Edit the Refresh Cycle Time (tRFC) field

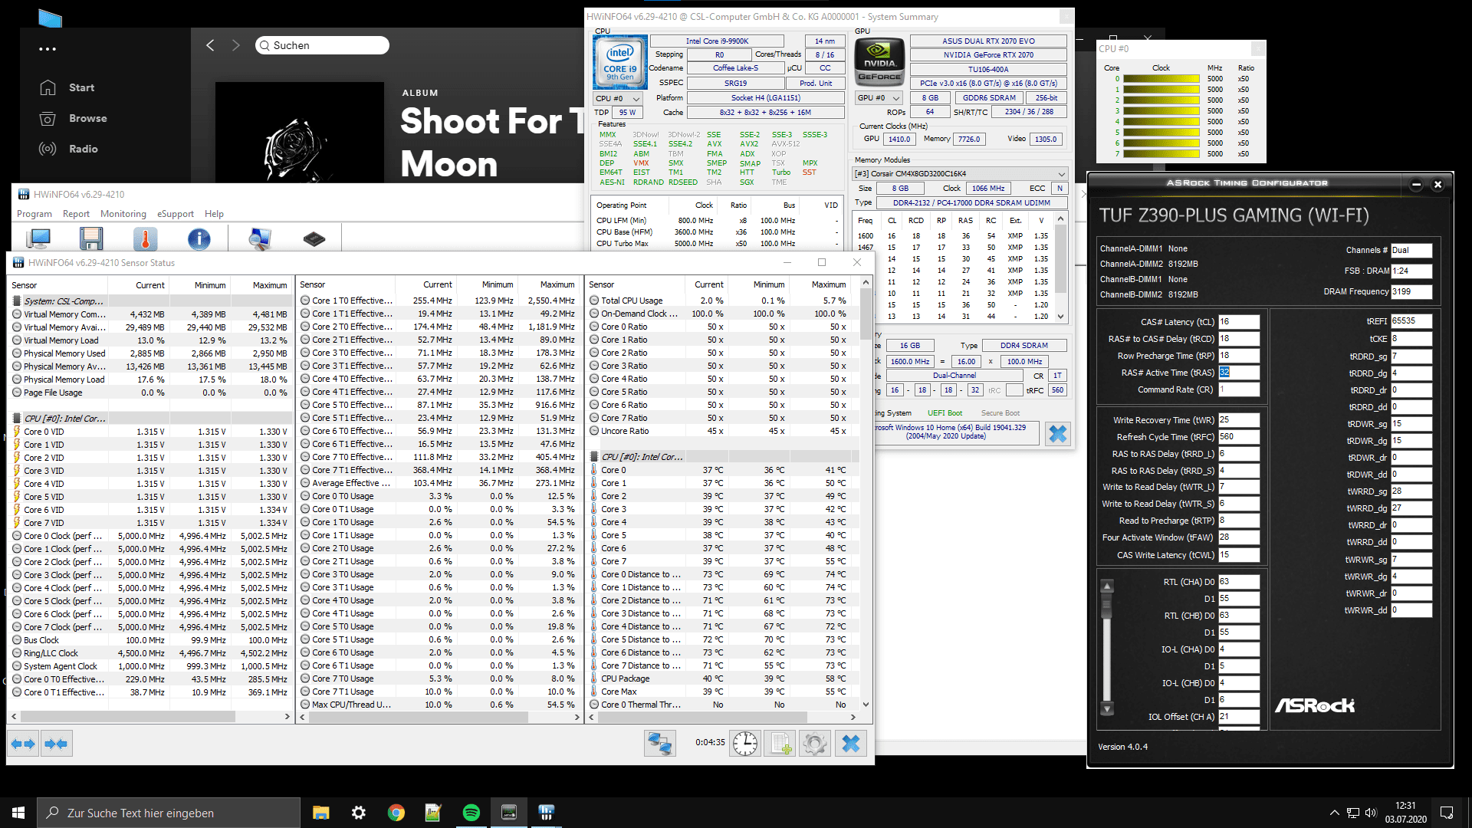[x=1238, y=437]
